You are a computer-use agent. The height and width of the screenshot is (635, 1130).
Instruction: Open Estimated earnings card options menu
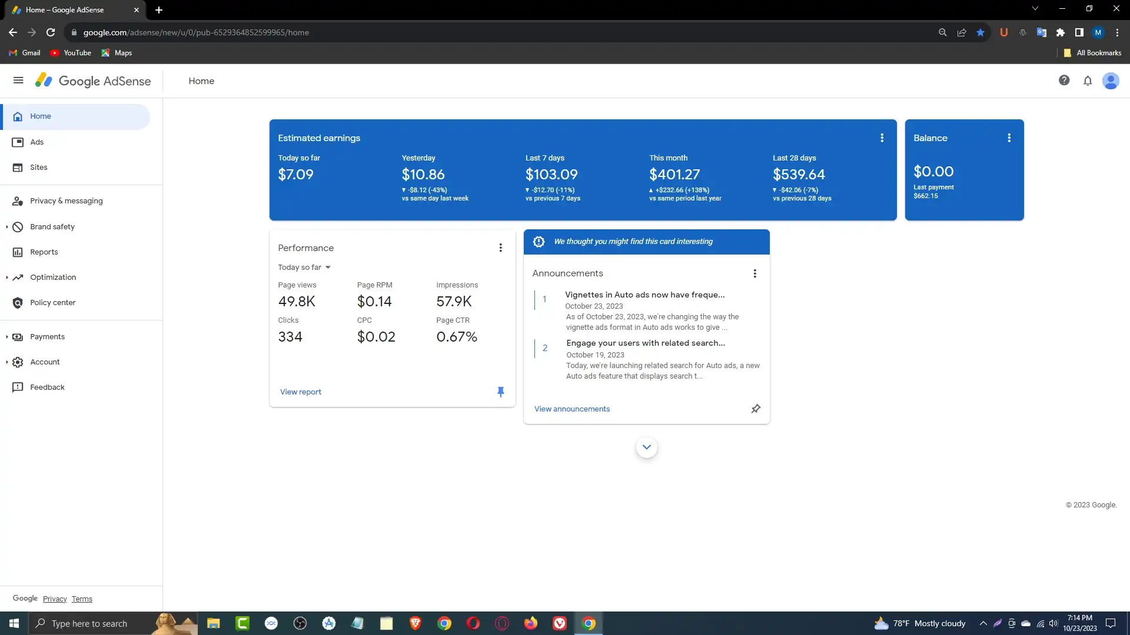click(x=882, y=138)
